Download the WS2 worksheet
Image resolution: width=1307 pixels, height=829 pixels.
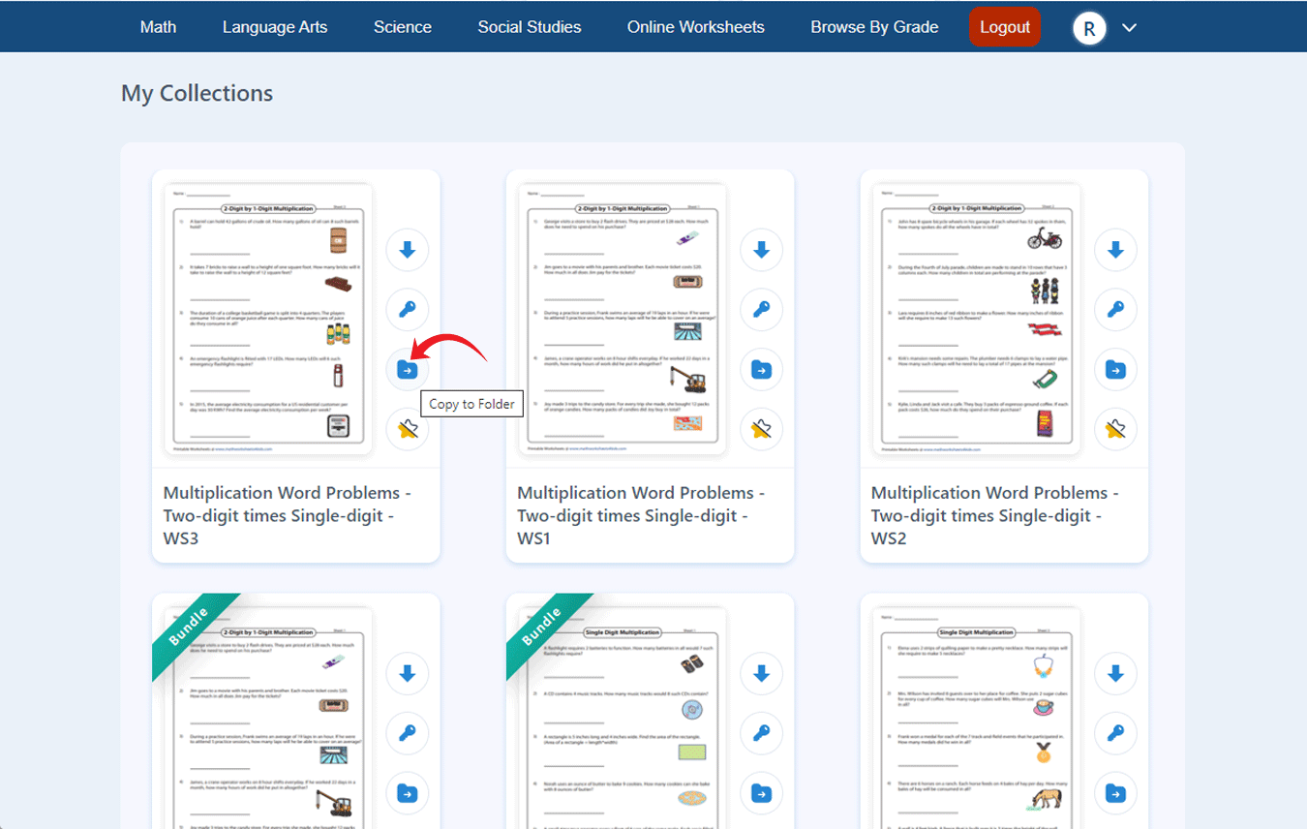coord(1116,251)
